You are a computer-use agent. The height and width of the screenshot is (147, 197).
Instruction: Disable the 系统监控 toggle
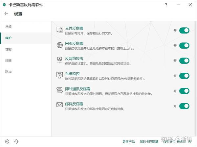pos(184,76)
